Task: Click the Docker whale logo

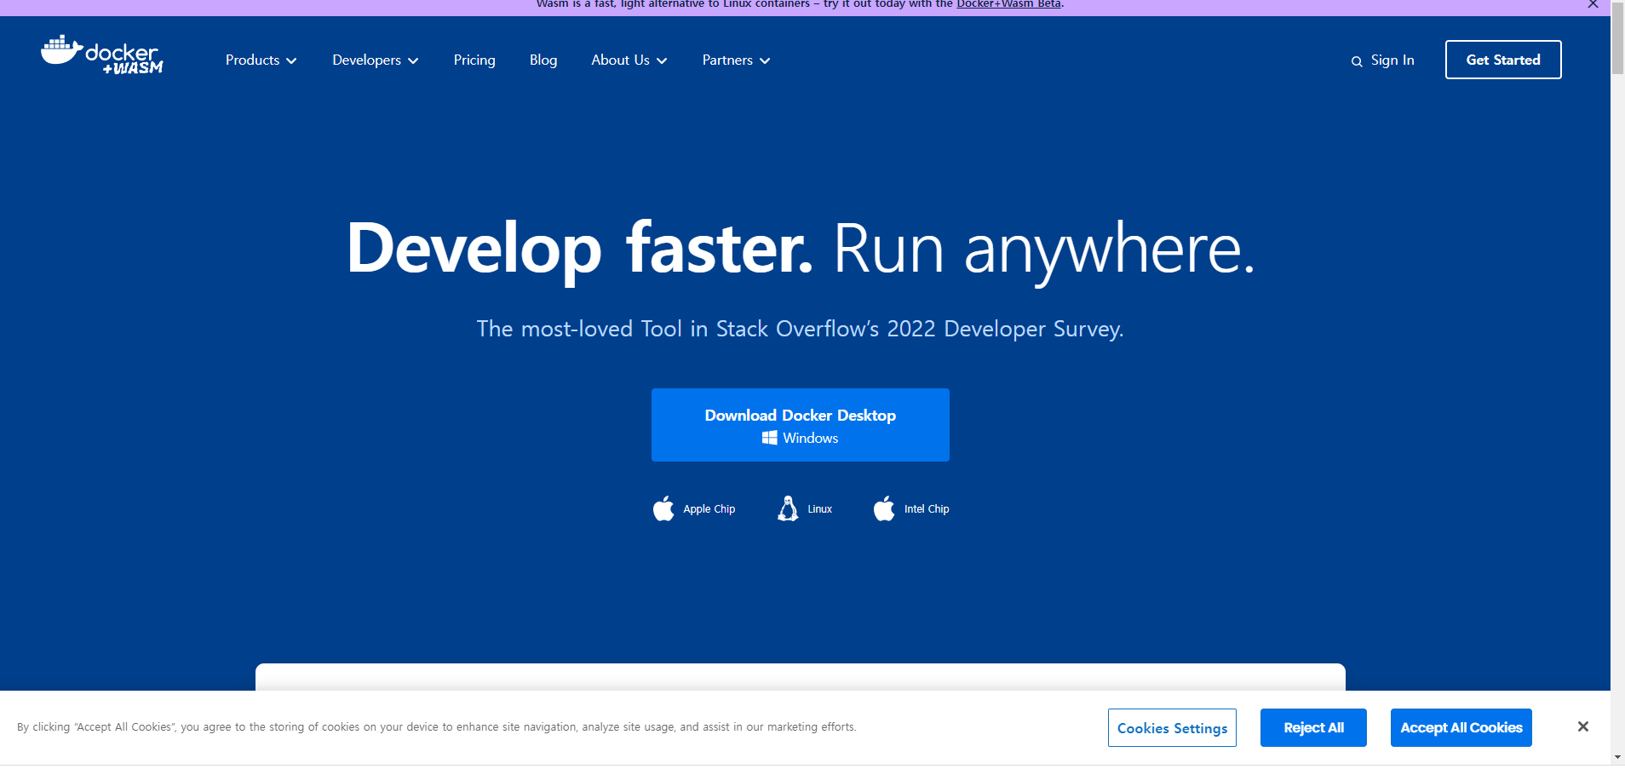Action: tap(101, 55)
